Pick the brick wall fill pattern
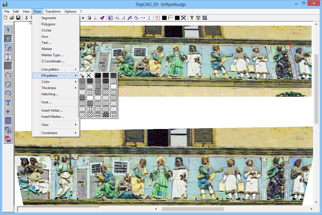Screen dimensions: 322x215 tap(106, 86)
